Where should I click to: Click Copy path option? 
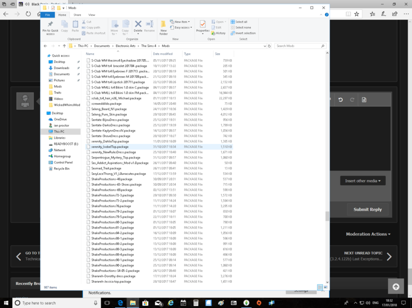pos(91,27)
